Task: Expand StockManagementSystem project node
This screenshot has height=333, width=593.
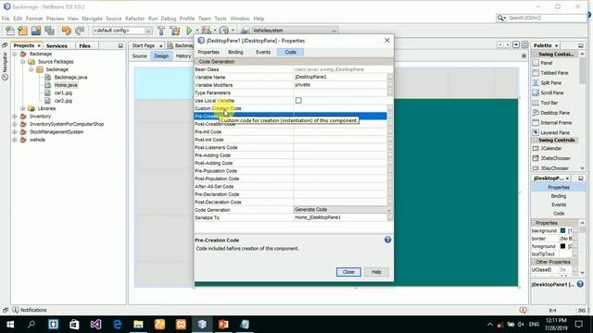Action: pos(15,131)
